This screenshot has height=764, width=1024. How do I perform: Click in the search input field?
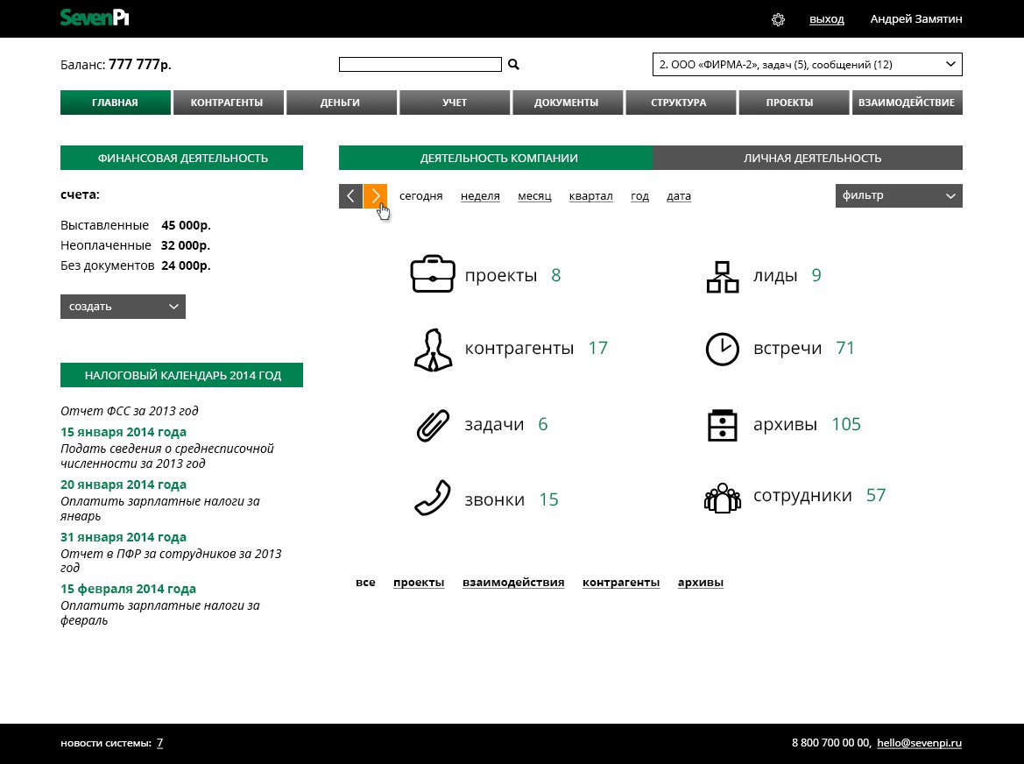pyautogui.click(x=420, y=64)
